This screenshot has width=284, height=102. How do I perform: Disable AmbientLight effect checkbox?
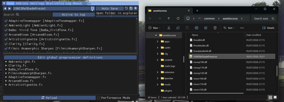pyautogui.click(x=6, y=25)
